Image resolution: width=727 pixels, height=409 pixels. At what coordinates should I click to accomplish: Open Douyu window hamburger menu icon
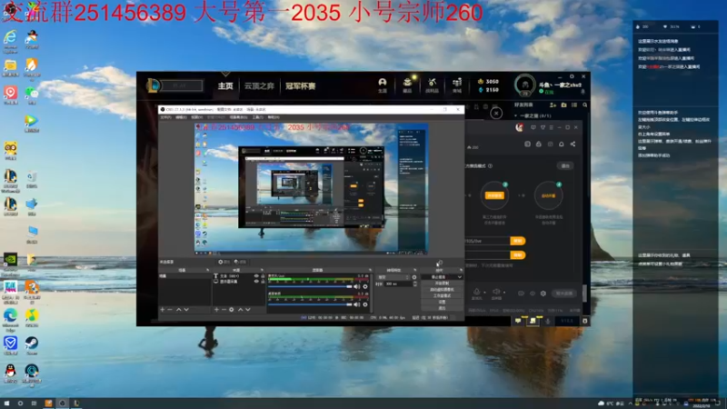point(552,127)
